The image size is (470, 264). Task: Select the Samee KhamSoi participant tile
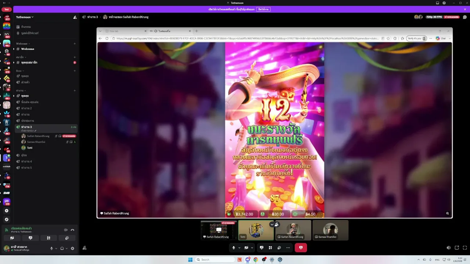point(330,230)
